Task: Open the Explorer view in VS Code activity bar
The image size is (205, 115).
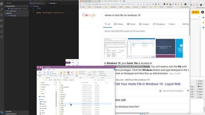Action: tap(2, 4)
